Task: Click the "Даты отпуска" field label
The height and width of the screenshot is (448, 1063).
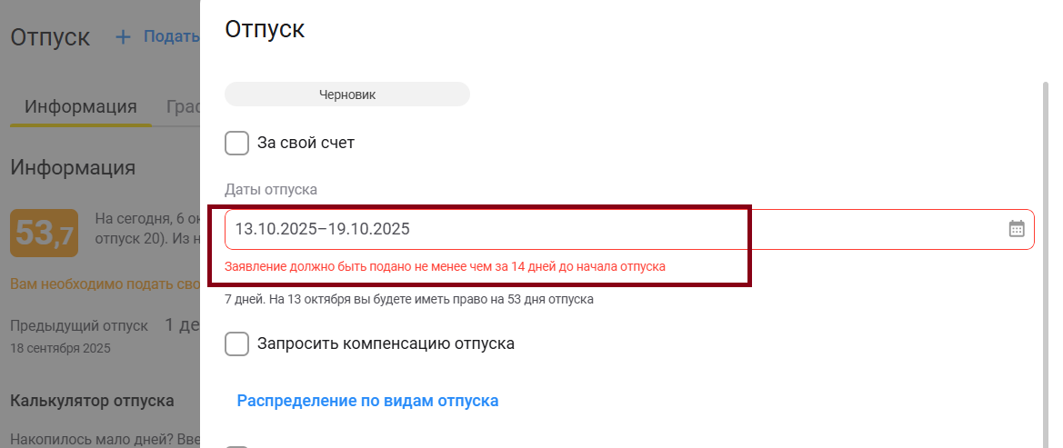Action: tap(271, 190)
